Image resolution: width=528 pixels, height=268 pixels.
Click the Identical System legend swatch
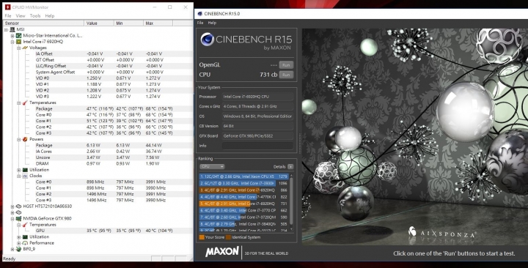[228, 237]
